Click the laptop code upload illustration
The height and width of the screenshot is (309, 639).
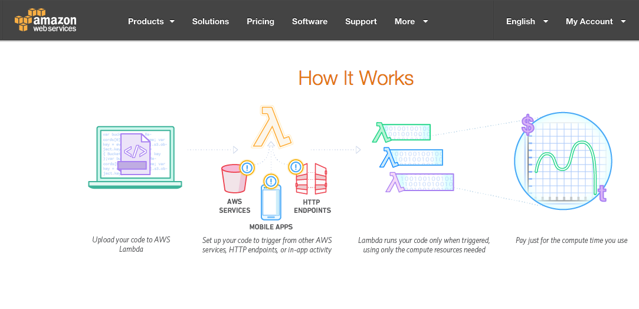coord(135,157)
